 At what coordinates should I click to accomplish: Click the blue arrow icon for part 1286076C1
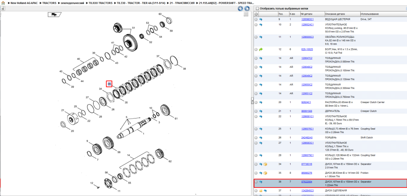click(261, 129)
